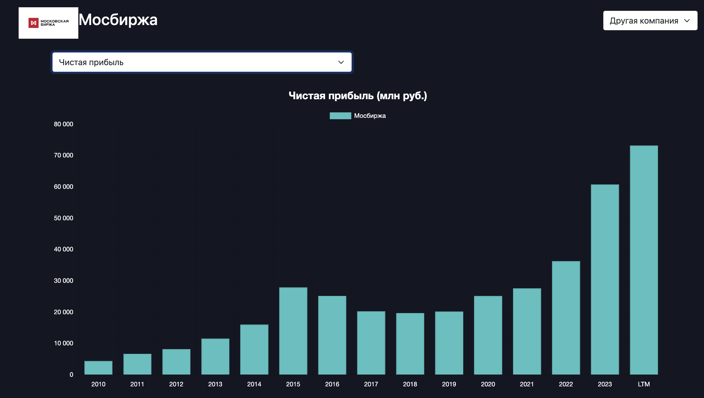Click the 'Мосбиржа' page heading
The height and width of the screenshot is (398, 704).
(118, 20)
